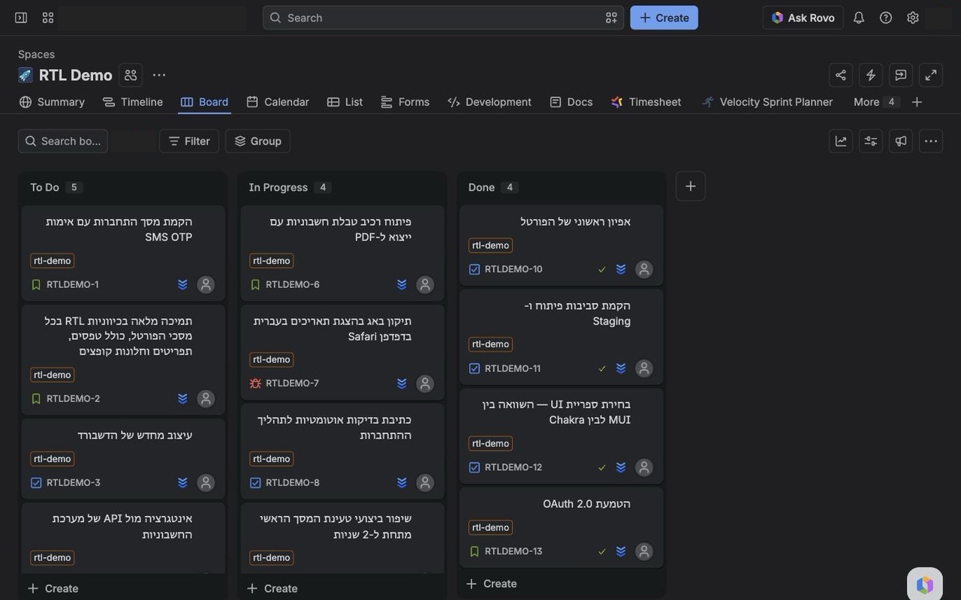
Task: Open the Velocity Sprint Planner tab
Action: click(767, 102)
